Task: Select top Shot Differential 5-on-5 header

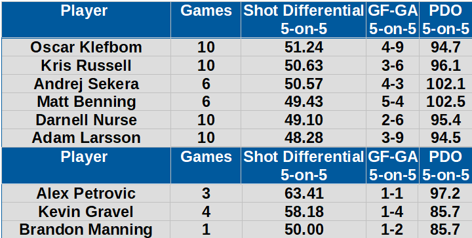Action: (x=304, y=20)
